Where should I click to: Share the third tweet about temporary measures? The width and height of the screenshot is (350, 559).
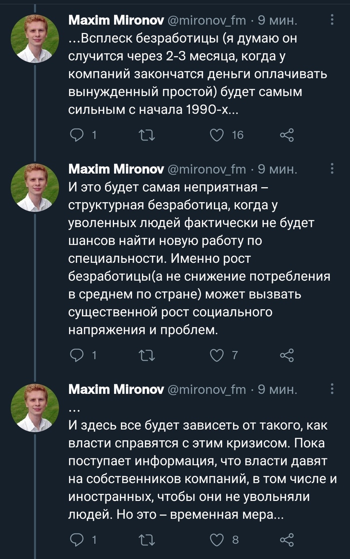[286, 539]
